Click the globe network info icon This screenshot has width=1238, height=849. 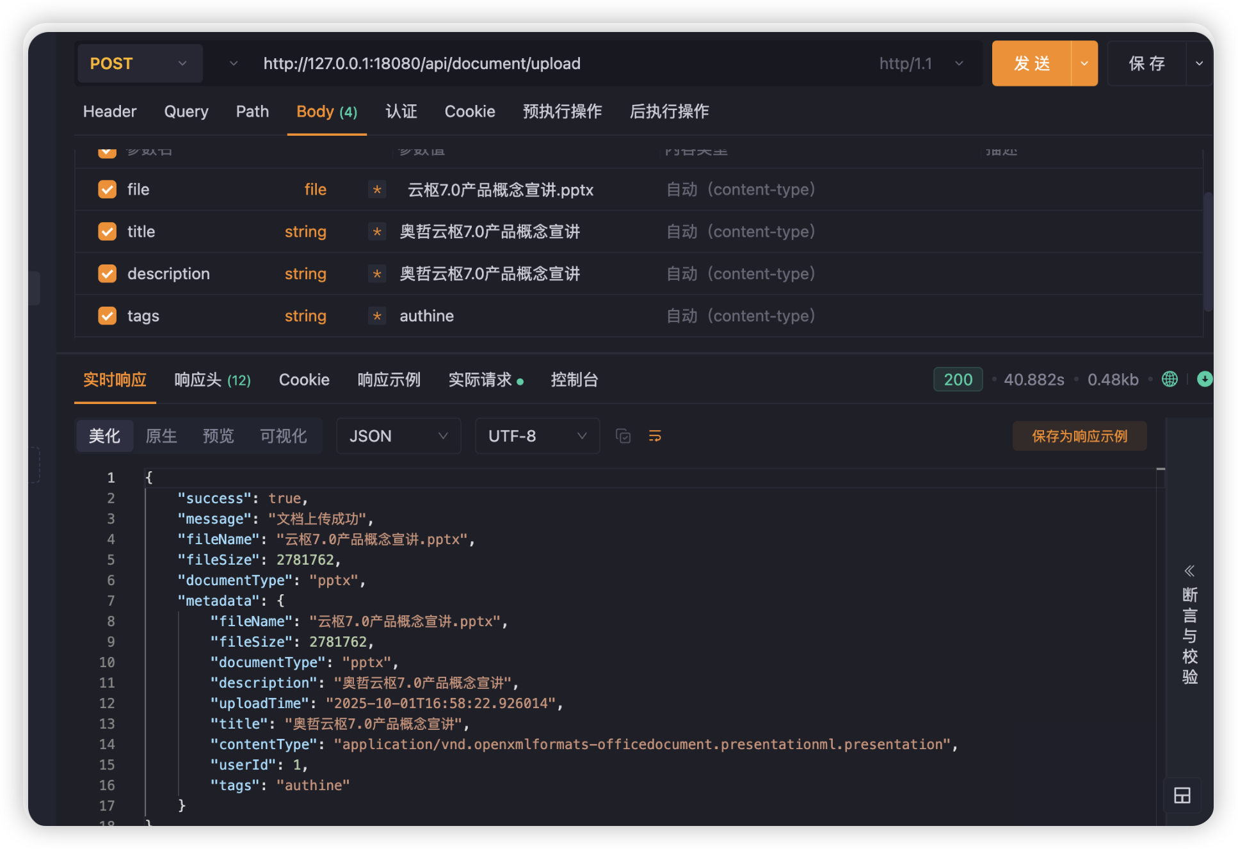(1170, 379)
